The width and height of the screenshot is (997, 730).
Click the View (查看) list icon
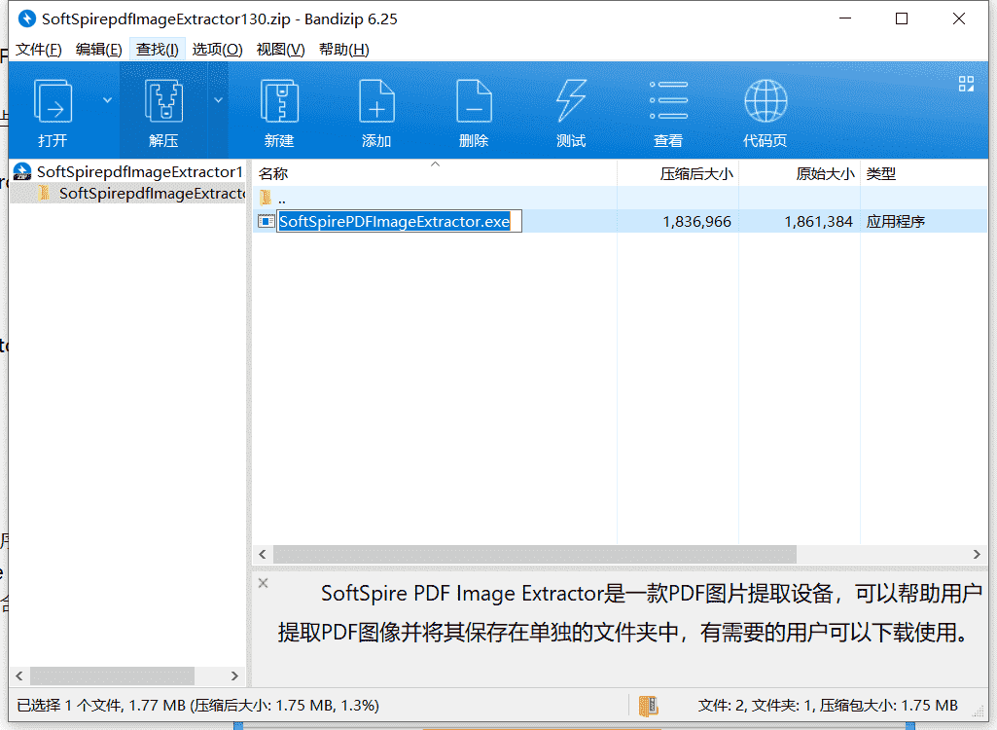coord(668,100)
